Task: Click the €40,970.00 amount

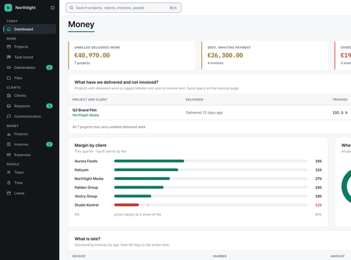Action: pos(92,55)
